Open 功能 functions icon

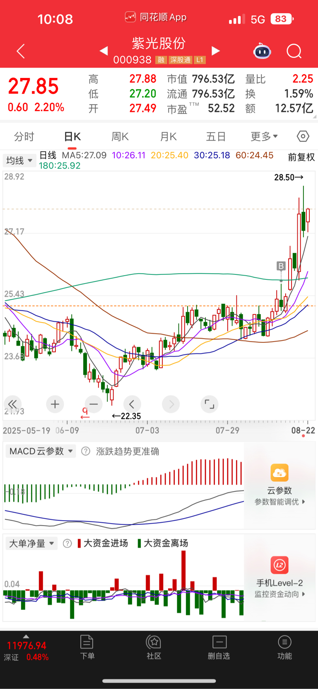284,642
